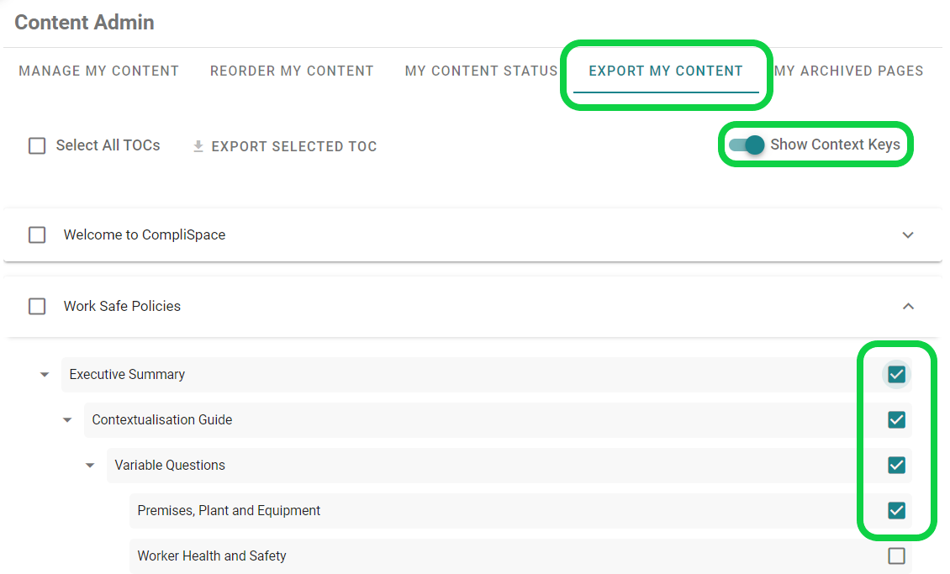Viewport: 950px width, 574px height.
Task: Uncheck the Contextualisation Guide checkbox
Action: (x=896, y=419)
